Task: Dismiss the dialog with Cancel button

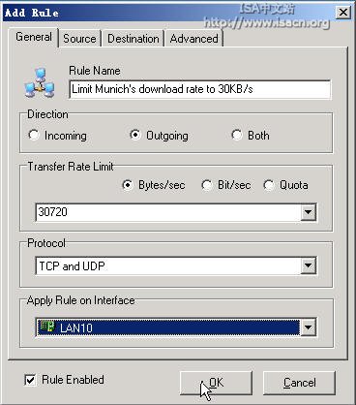Action: click(300, 383)
